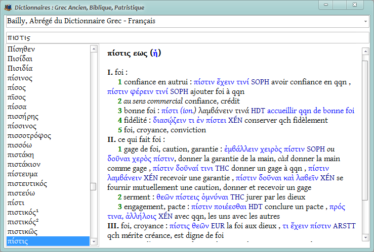
Task: Close the Dictionnaires window
Action: [355, 5]
